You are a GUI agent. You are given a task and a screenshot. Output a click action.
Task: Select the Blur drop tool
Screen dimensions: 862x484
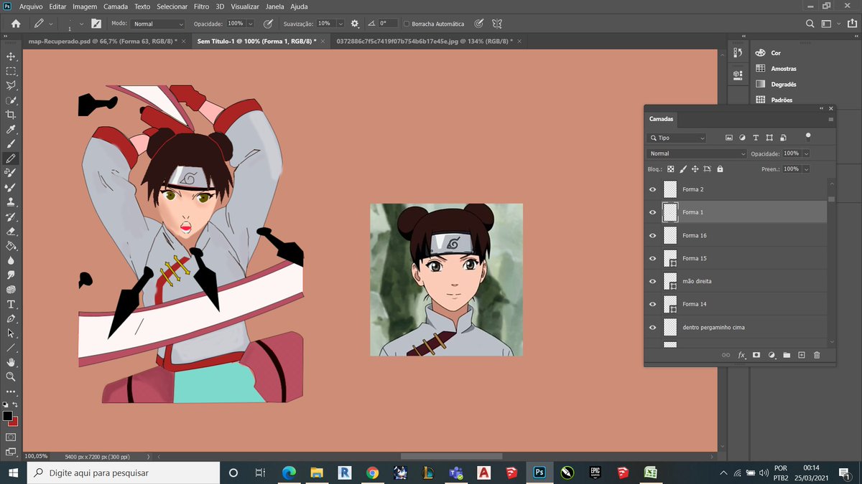click(11, 260)
